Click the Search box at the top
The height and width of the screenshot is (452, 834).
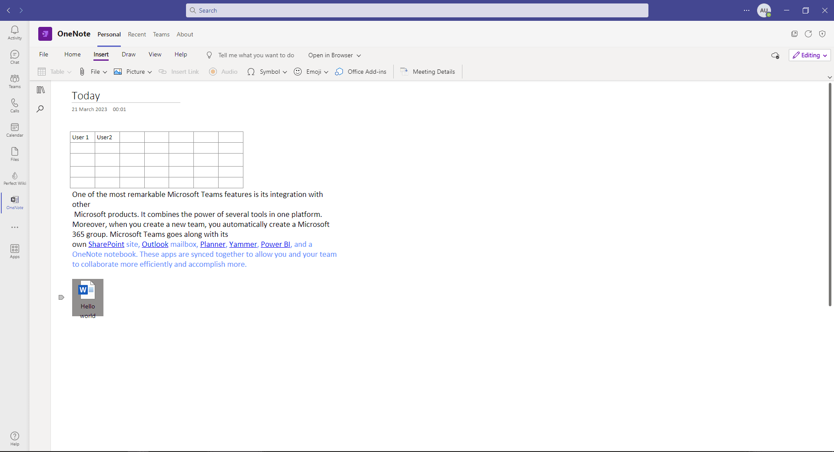[x=417, y=10]
